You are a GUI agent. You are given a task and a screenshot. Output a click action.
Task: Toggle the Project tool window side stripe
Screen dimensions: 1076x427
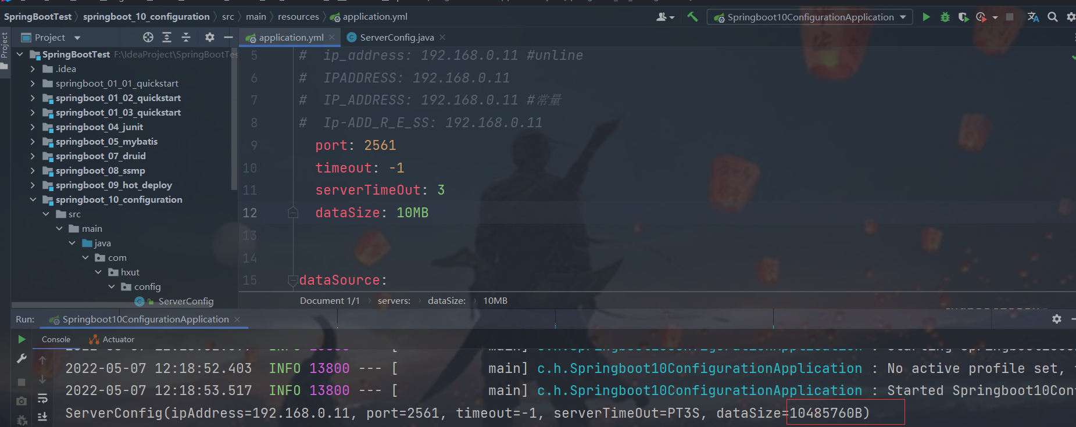tap(5, 51)
